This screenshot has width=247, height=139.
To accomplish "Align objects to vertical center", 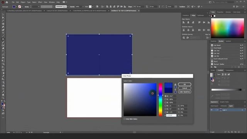I will point(204,22).
